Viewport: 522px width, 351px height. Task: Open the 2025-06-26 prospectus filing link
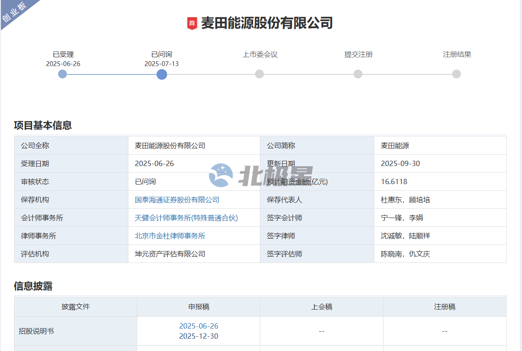198,326
